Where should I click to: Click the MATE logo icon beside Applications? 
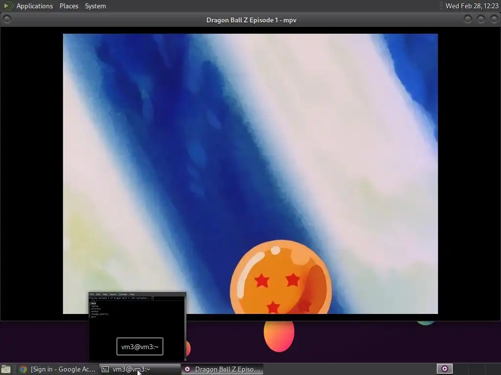coord(8,6)
